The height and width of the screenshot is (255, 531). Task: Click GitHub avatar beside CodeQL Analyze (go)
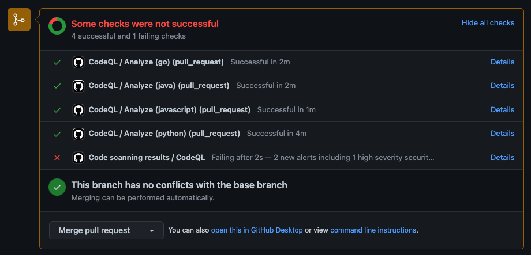(x=78, y=62)
